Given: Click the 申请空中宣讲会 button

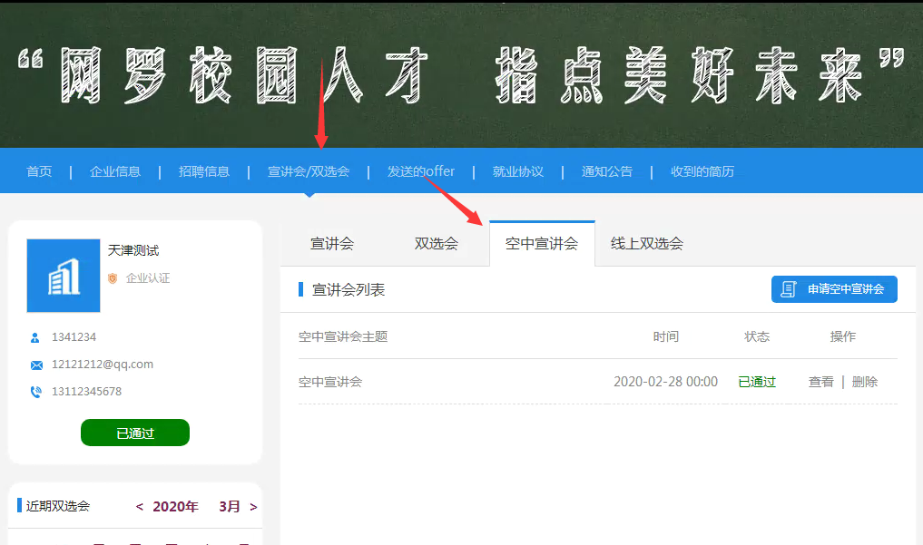Looking at the screenshot, I should point(834,289).
